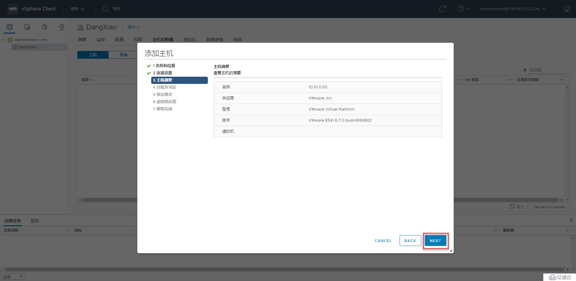
Task: Click BACK in the add host wizard
Action: (x=410, y=241)
